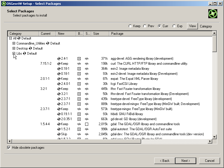This screenshot has width=224, height=168.
Task: Cycle the version icon for exiv2 Image metadata library
Action: point(59,69)
